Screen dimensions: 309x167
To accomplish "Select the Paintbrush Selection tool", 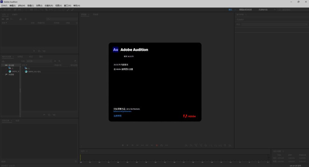I will [x=68, y=10].
